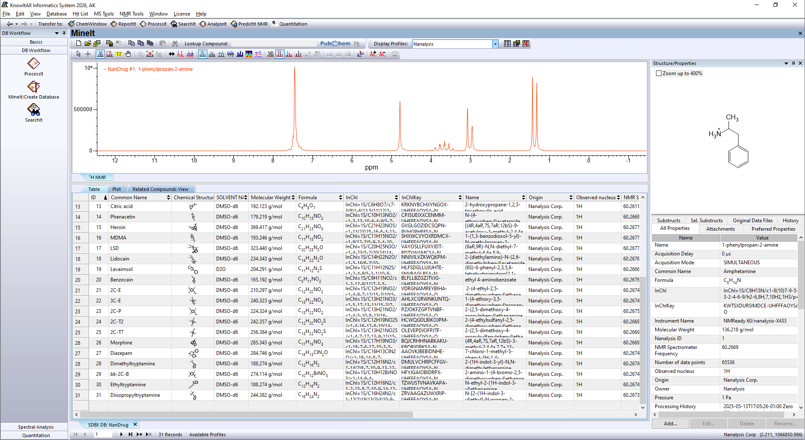Click the Common Name column sort arrow
Viewport: 805px width, 440px height.
coord(168,198)
